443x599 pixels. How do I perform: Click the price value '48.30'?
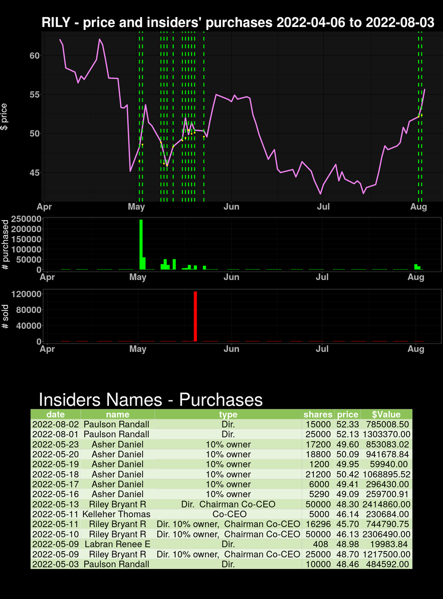point(348,504)
